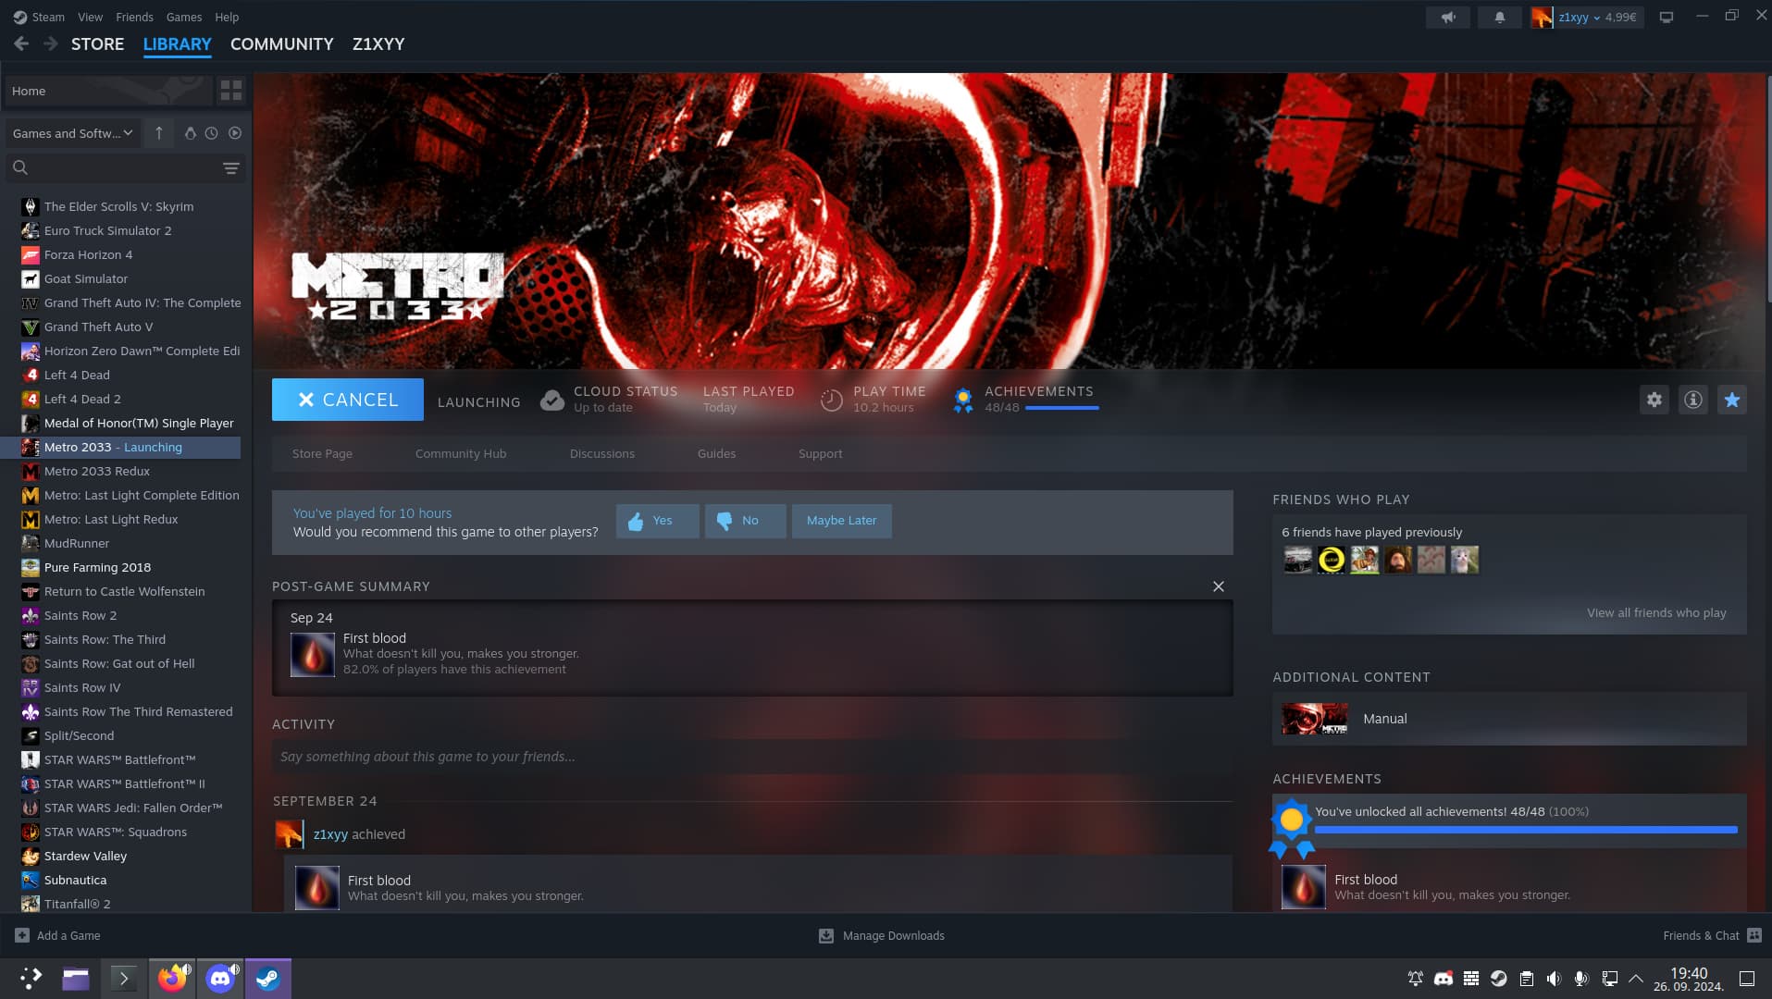Open the library grid view icon
The image size is (1772, 999).
230,91
